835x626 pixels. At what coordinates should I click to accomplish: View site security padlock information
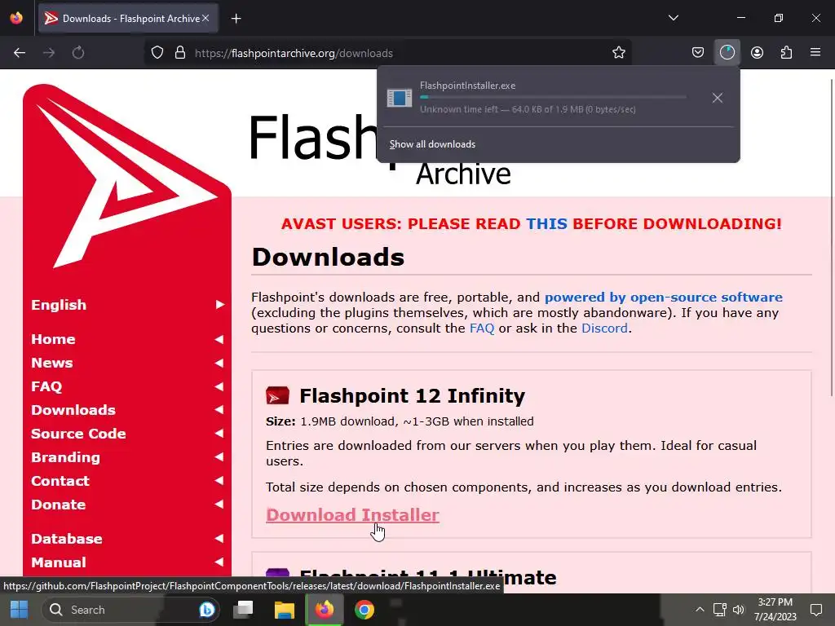[x=180, y=53]
